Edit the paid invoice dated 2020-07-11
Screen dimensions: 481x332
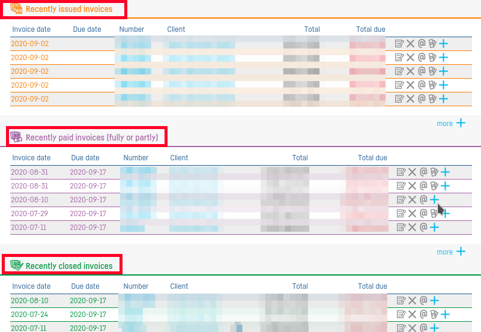pyautogui.click(x=401, y=228)
